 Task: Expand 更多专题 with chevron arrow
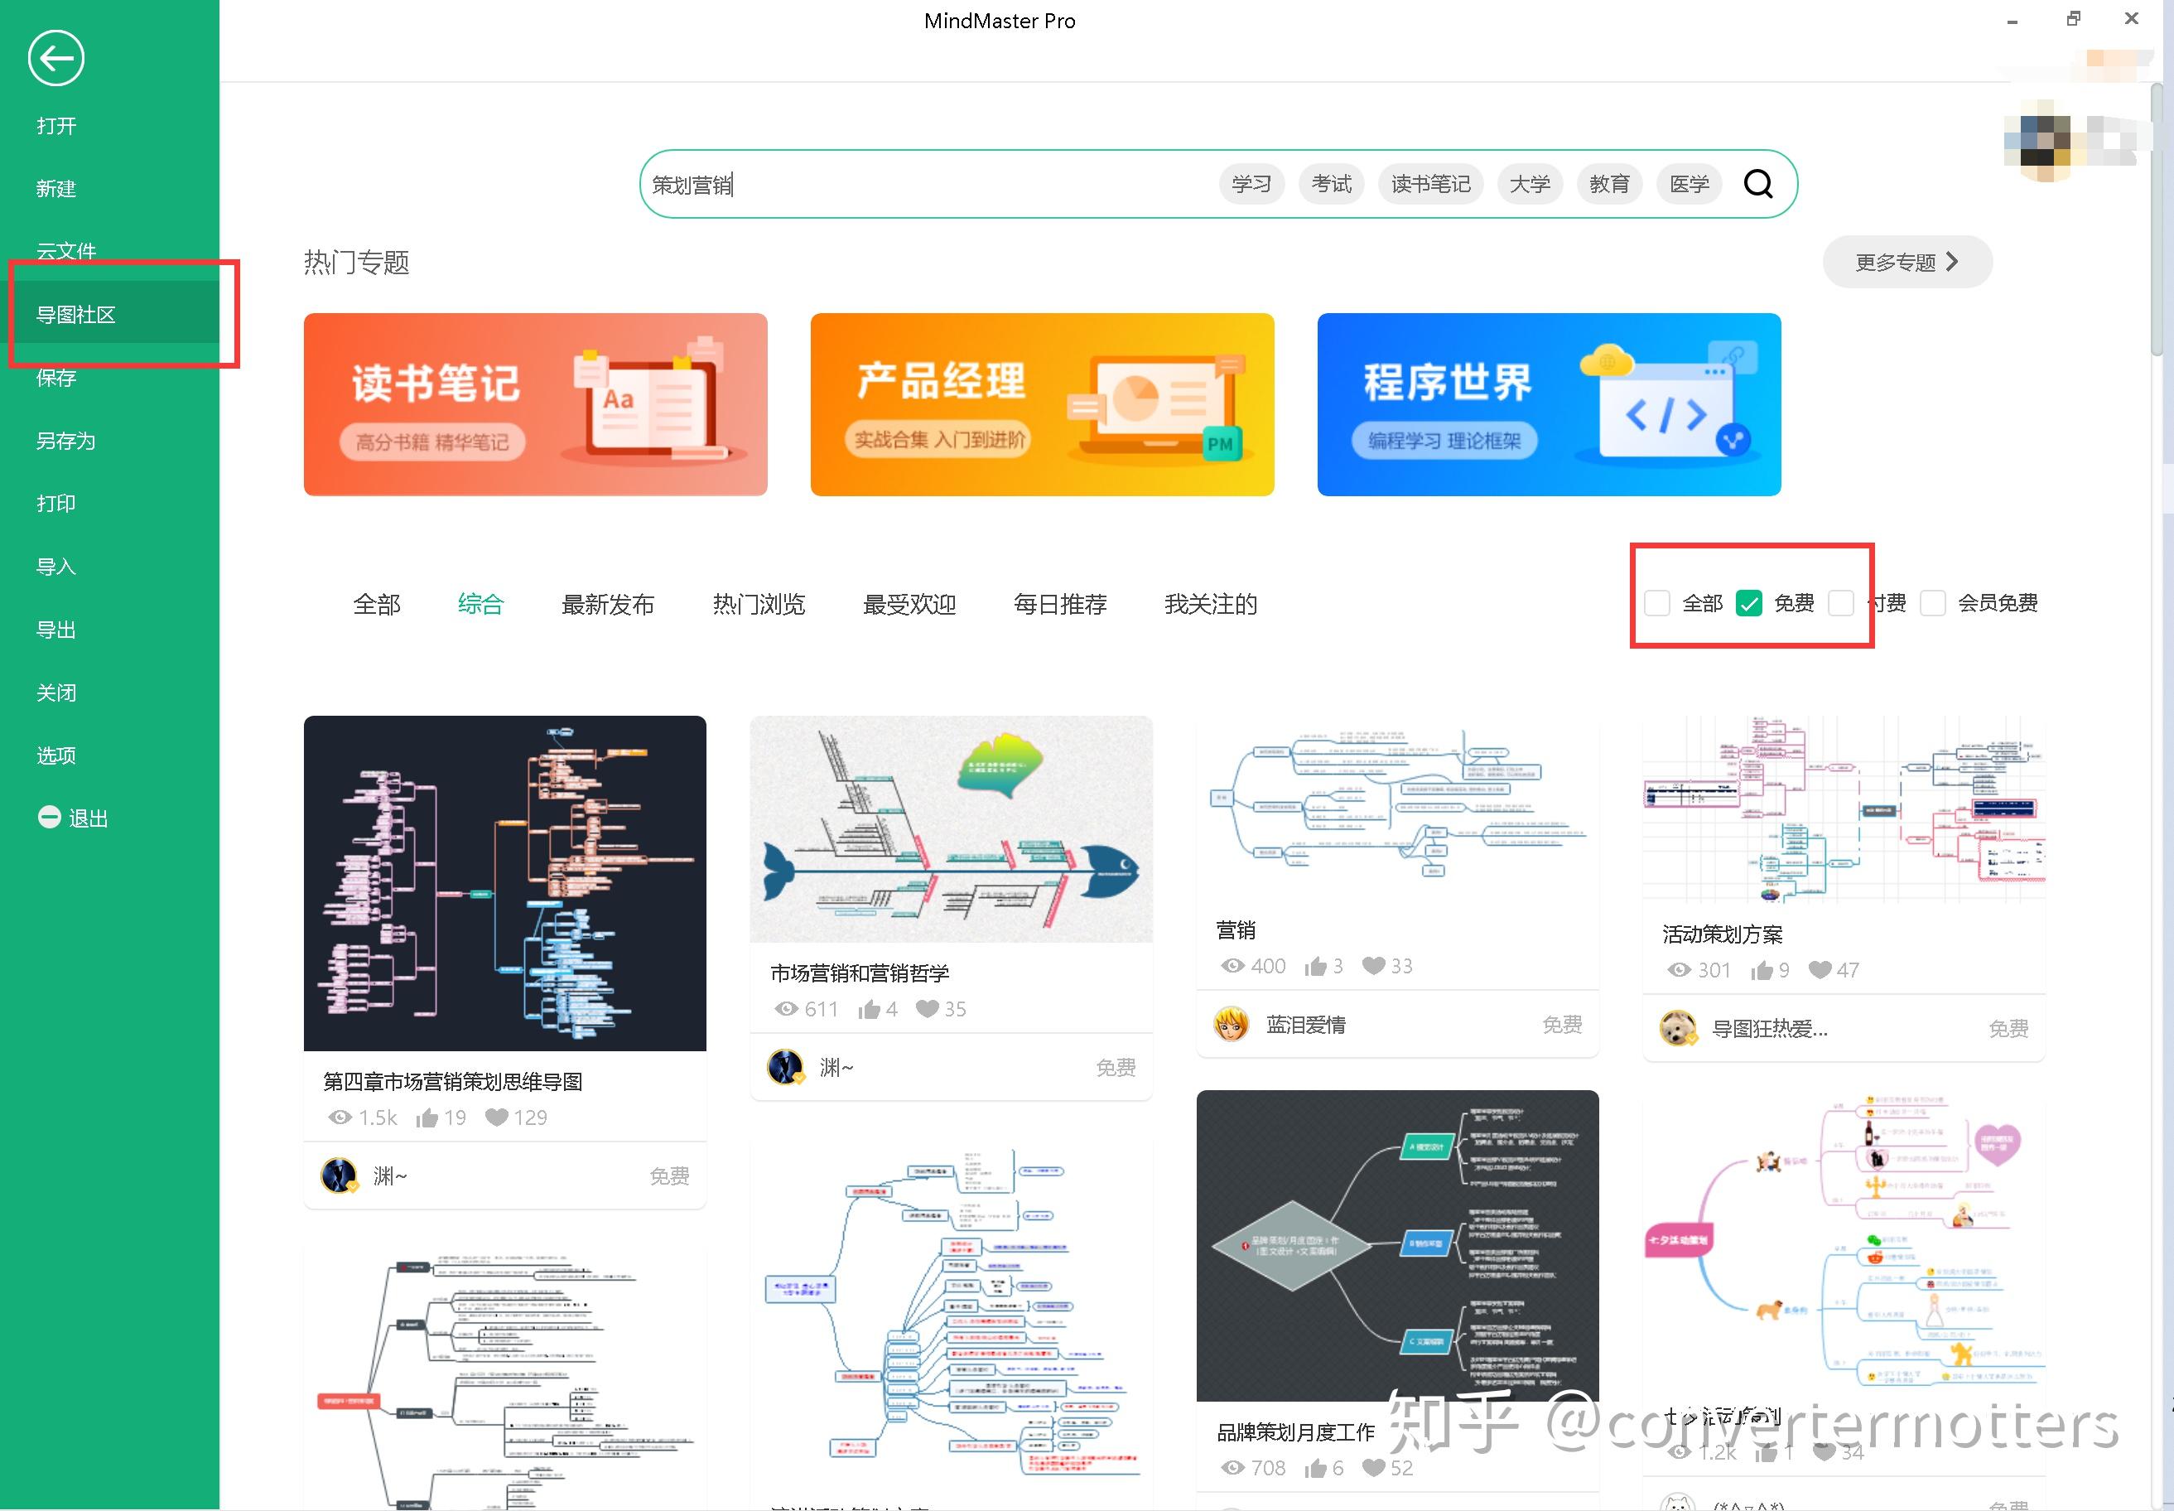tap(1907, 263)
